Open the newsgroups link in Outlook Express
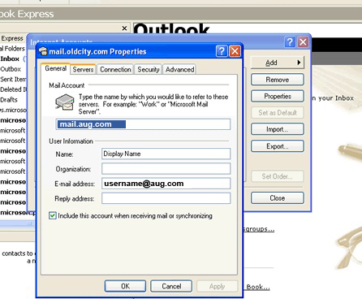362x299 pixels. 259,229
